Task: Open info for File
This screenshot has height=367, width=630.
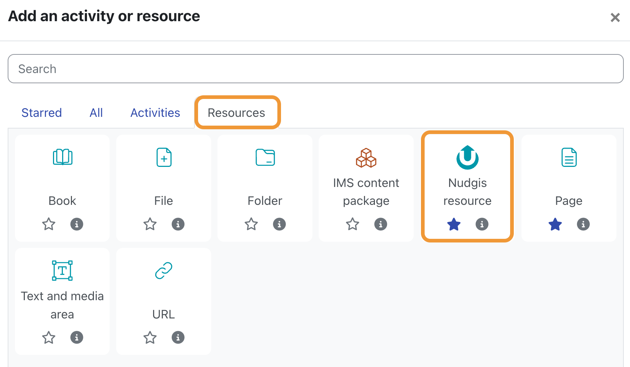Action: 178,224
